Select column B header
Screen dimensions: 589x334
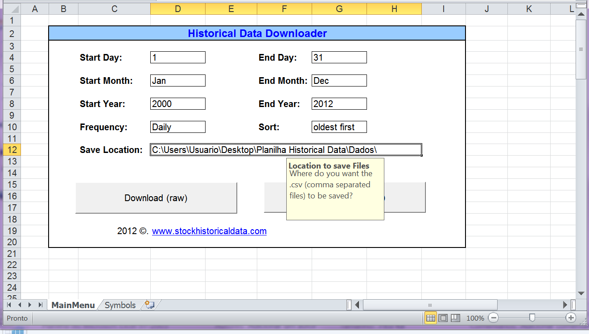click(63, 8)
